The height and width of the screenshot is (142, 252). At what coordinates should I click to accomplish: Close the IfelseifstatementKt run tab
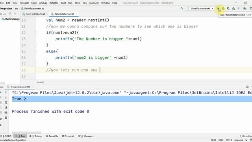(x=32, y=87)
